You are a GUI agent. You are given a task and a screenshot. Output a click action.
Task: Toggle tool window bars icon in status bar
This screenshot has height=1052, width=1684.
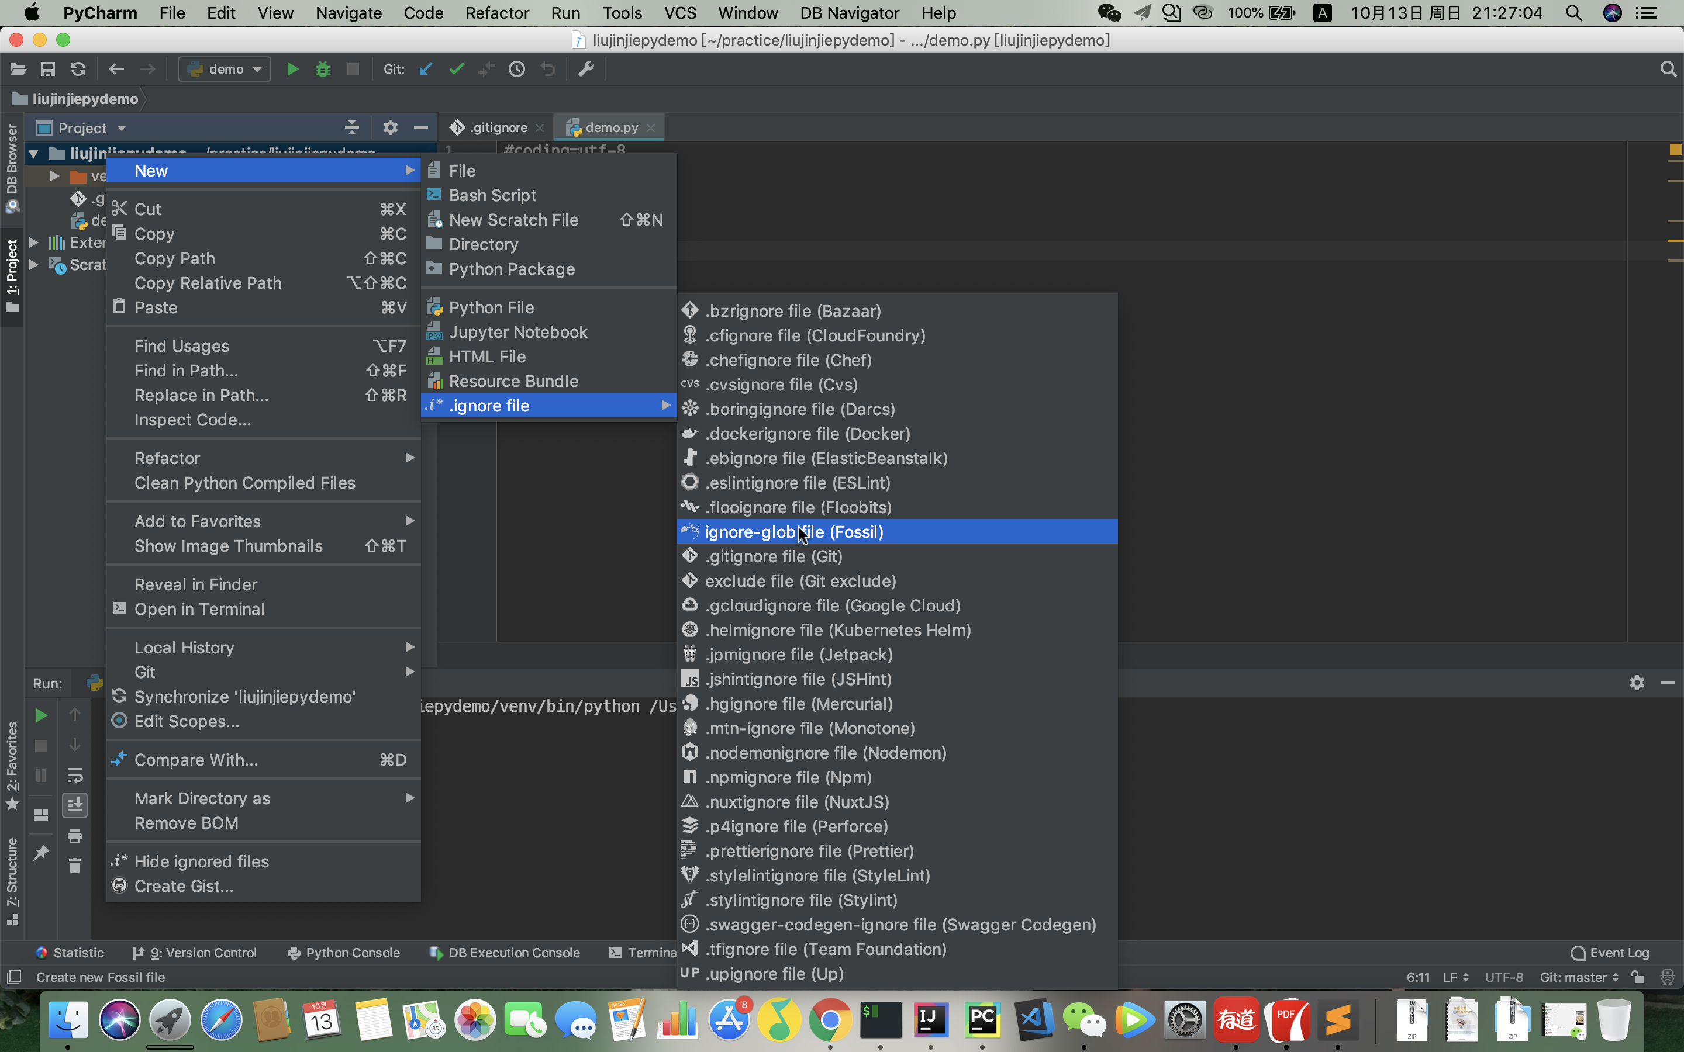(14, 977)
